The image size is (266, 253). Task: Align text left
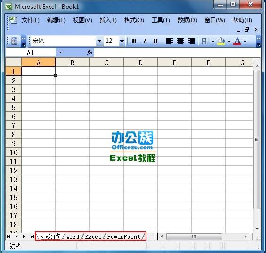(170, 41)
